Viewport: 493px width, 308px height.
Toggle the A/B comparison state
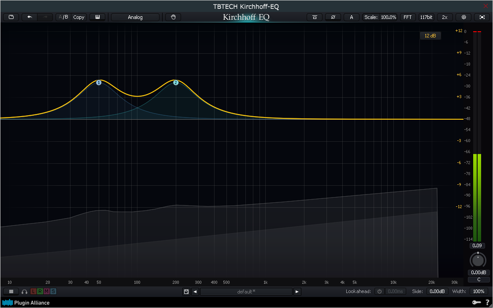click(63, 17)
